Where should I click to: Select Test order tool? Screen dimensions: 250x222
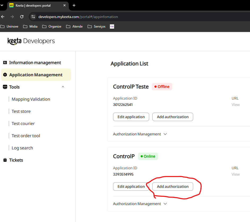[26, 136]
